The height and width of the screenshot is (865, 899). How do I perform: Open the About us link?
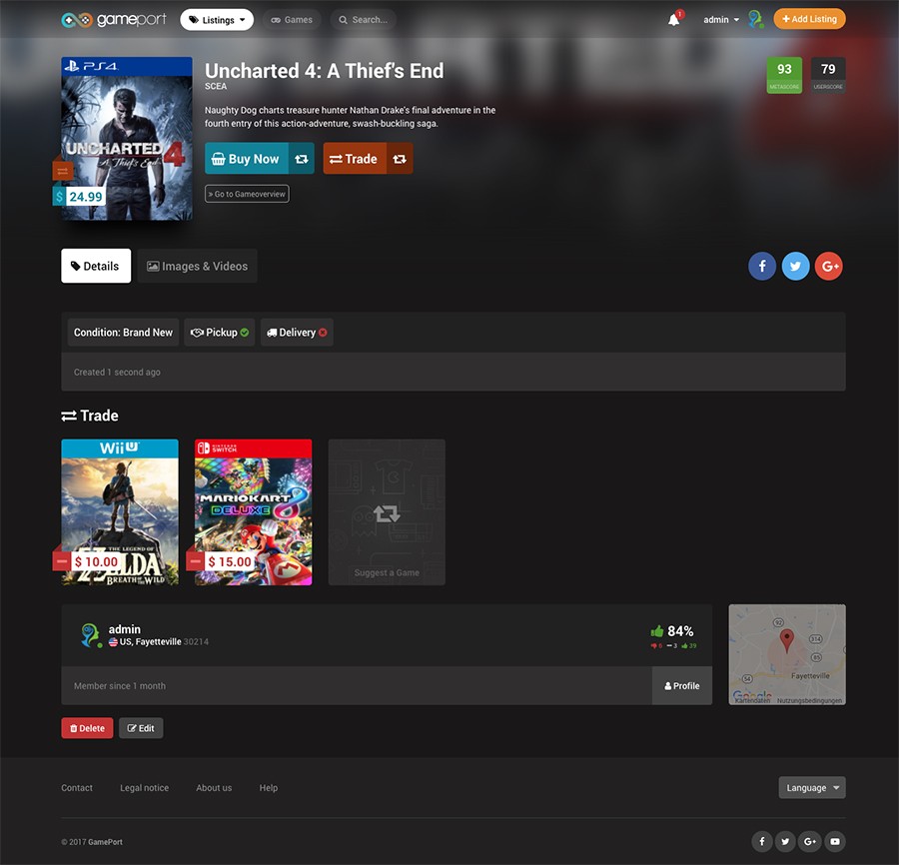click(214, 788)
